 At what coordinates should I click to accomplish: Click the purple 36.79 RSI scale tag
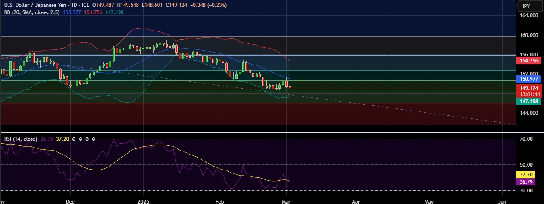click(x=525, y=182)
